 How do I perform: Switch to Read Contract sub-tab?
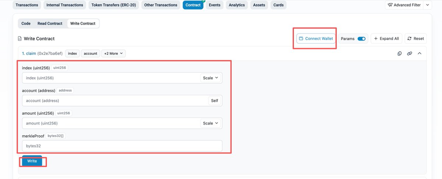point(50,24)
